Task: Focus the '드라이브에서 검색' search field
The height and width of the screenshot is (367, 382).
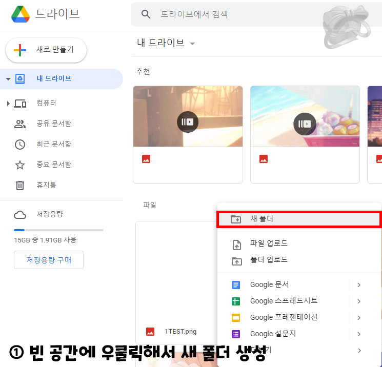Action: point(256,14)
